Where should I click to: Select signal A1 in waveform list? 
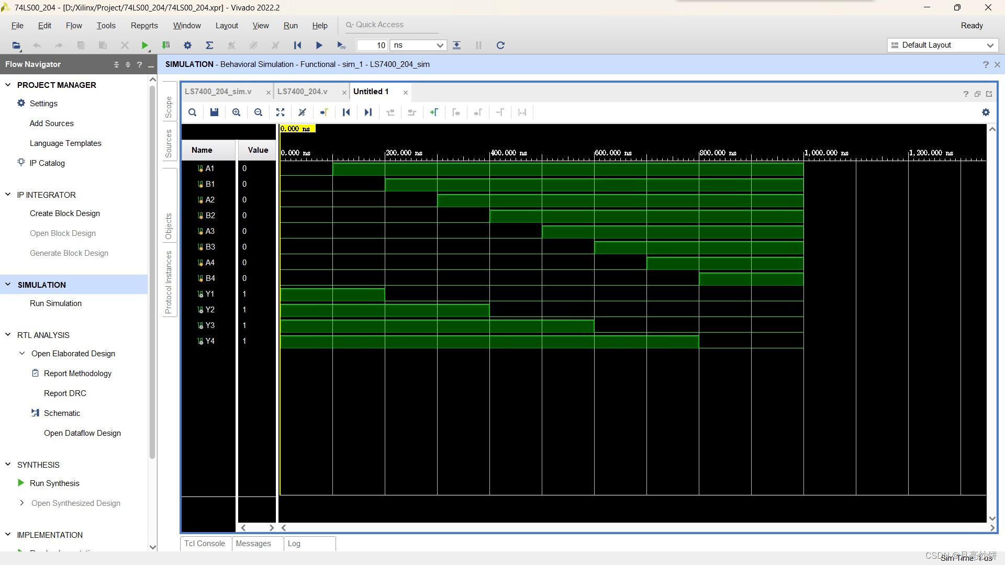[209, 168]
